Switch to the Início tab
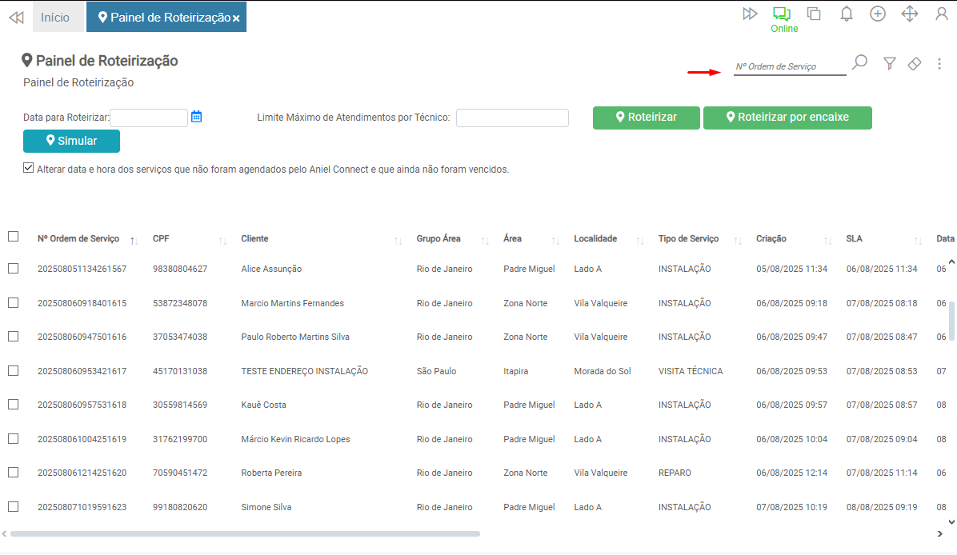957x555 pixels. coord(55,17)
